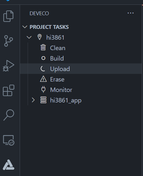The width and height of the screenshot is (143, 176).
Task: Run the Upload task
Action: pyautogui.click(x=60, y=69)
